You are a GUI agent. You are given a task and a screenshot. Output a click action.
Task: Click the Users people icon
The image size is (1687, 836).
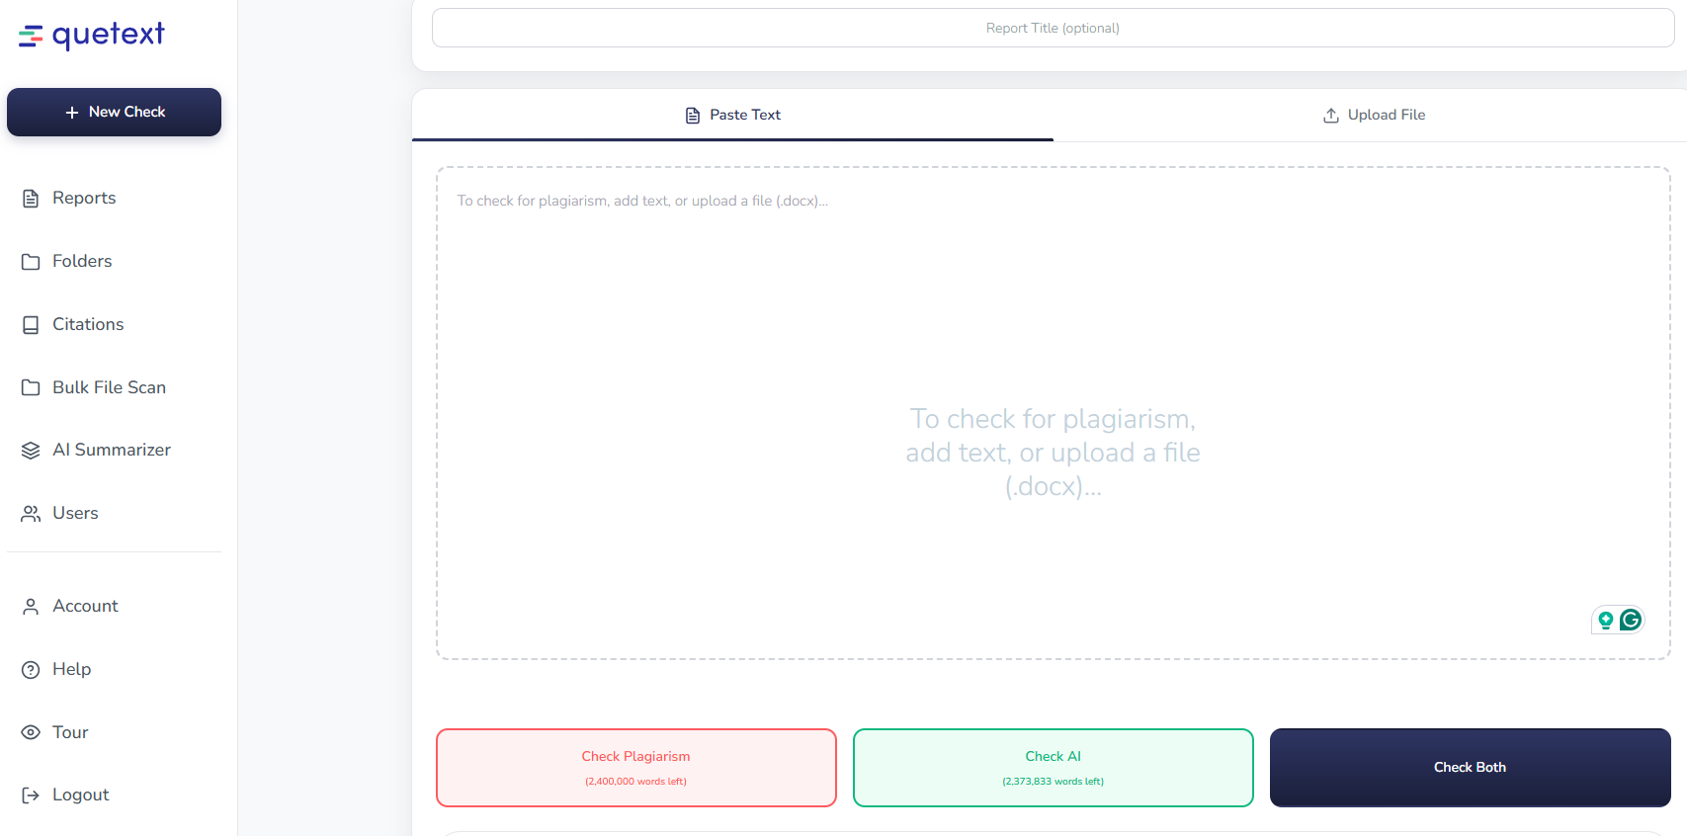[31, 514]
